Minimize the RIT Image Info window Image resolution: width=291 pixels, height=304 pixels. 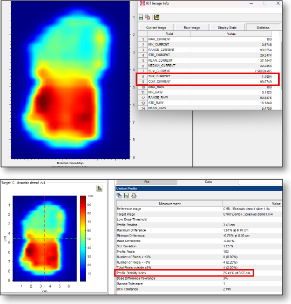251,3
